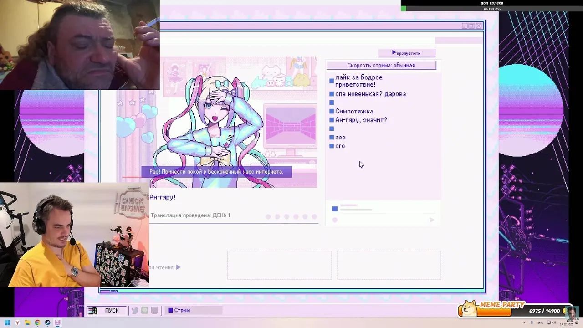Click the Windows Start button
Viewport: 583px width, 328px height.
7,323
